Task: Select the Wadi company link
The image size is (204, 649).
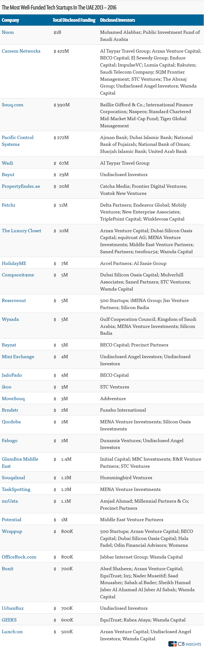Action: [7, 163]
